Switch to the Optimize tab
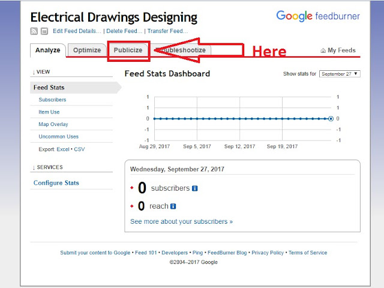Viewport: 384px width, 288px height. click(x=87, y=50)
